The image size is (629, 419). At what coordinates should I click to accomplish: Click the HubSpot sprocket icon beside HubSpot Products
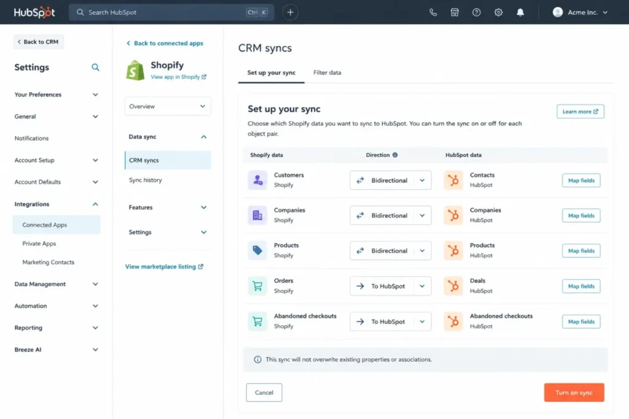click(453, 251)
